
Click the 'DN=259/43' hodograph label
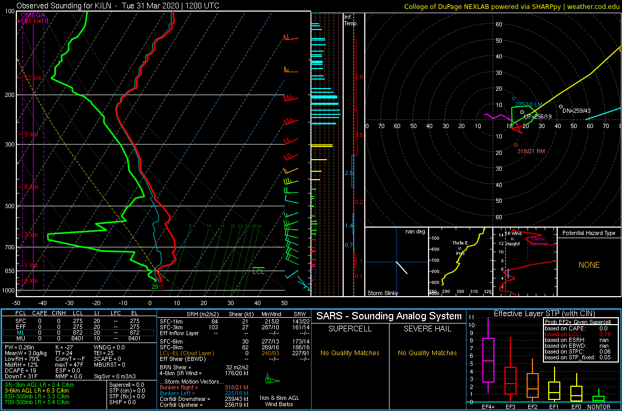pos(576,111)
